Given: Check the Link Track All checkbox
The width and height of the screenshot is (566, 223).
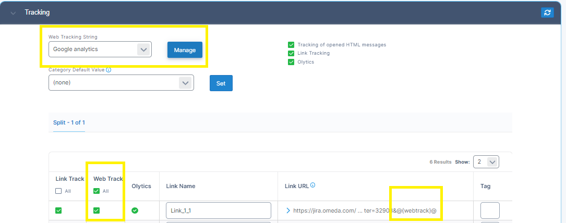Looking at the screenshot, I should tap(59, 191).
